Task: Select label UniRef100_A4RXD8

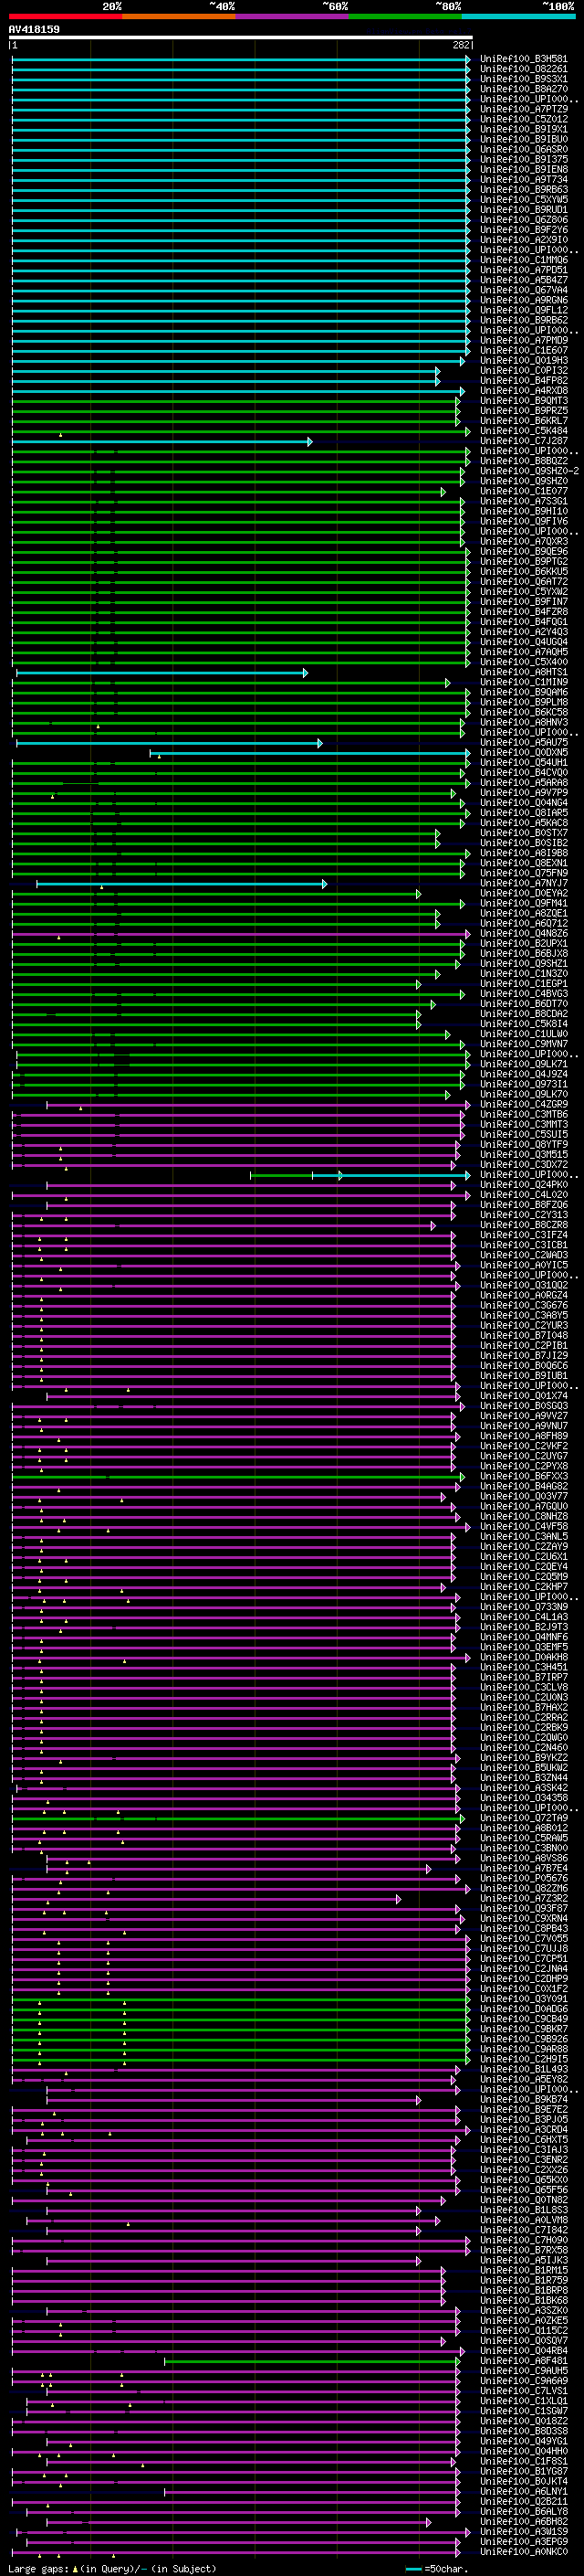Action: 524,390
